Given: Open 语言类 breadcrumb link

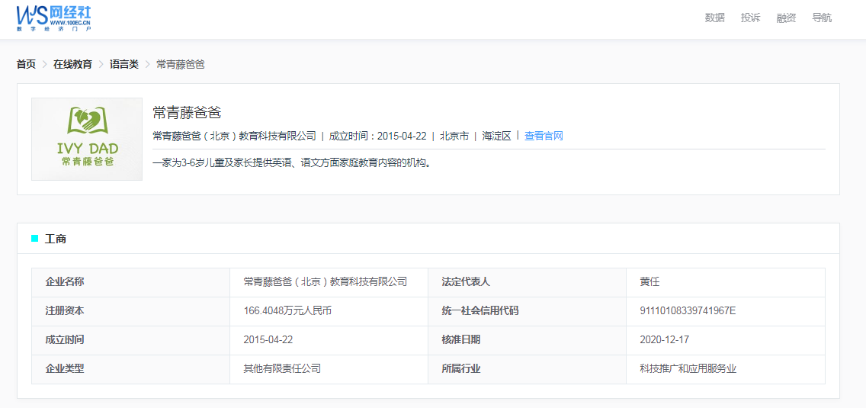Looking at the screenshot, I should 124,64.
